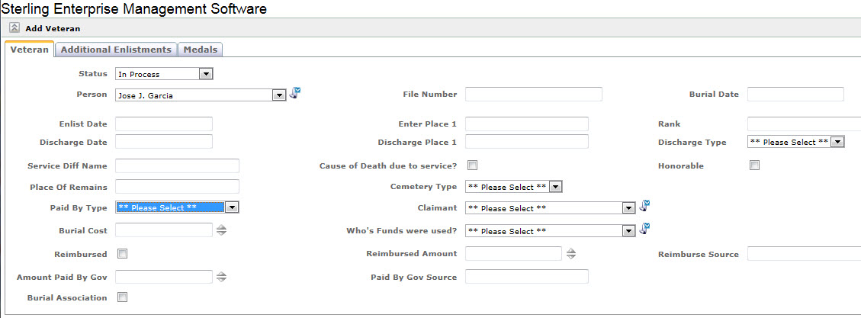Open the Cemetery Type dropdown
Viewport: 861px width, 318px height.
514,187
